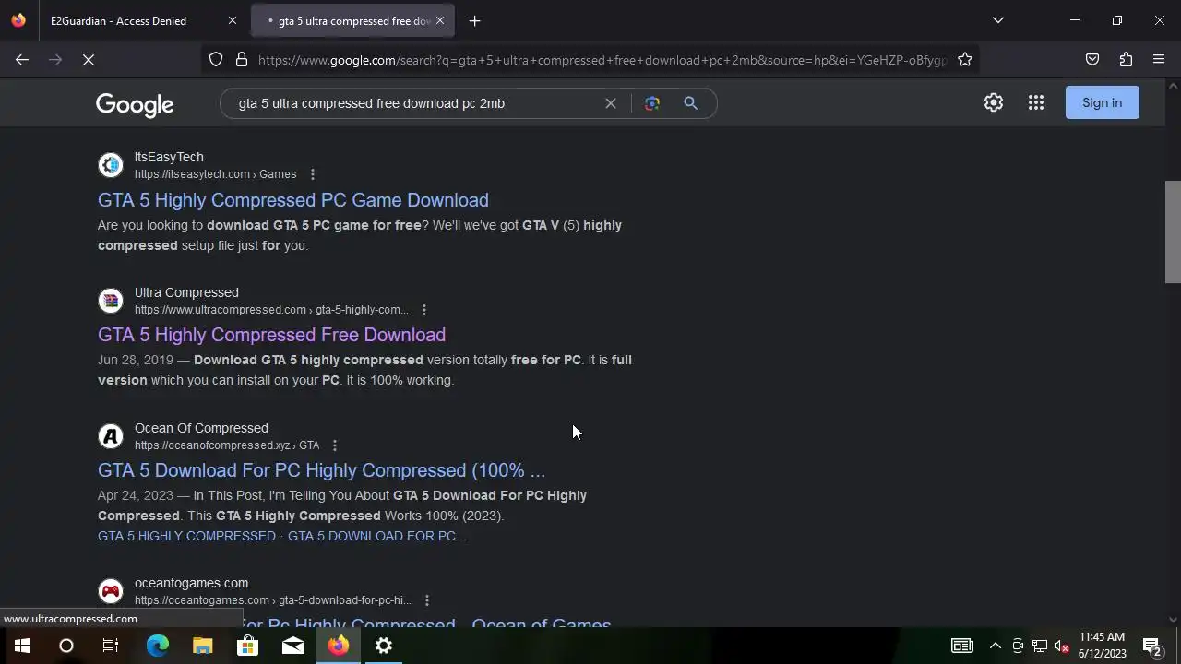1181x664 pixels.
Task: Open muted volume icon in system tray
Action: tap(1062, 646)
